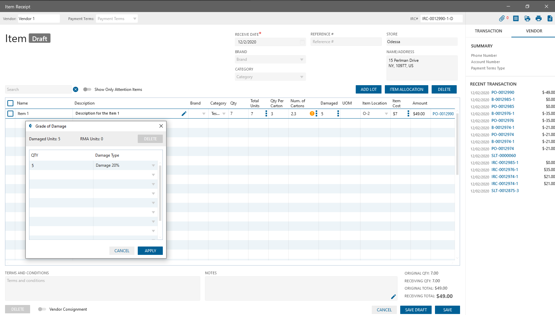The width and height of the screenshot is (555, 315).
Task: Click the ITEM ALLOCATION button
Action: click(407, 90)
